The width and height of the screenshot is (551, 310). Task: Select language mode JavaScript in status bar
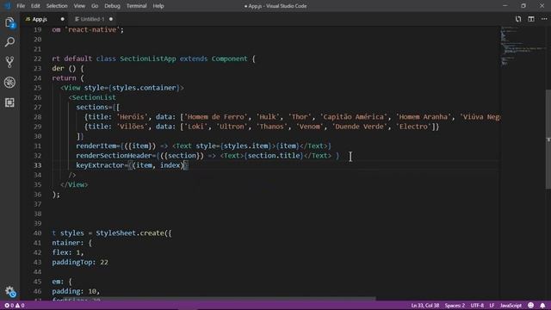[x=511, y=306]
